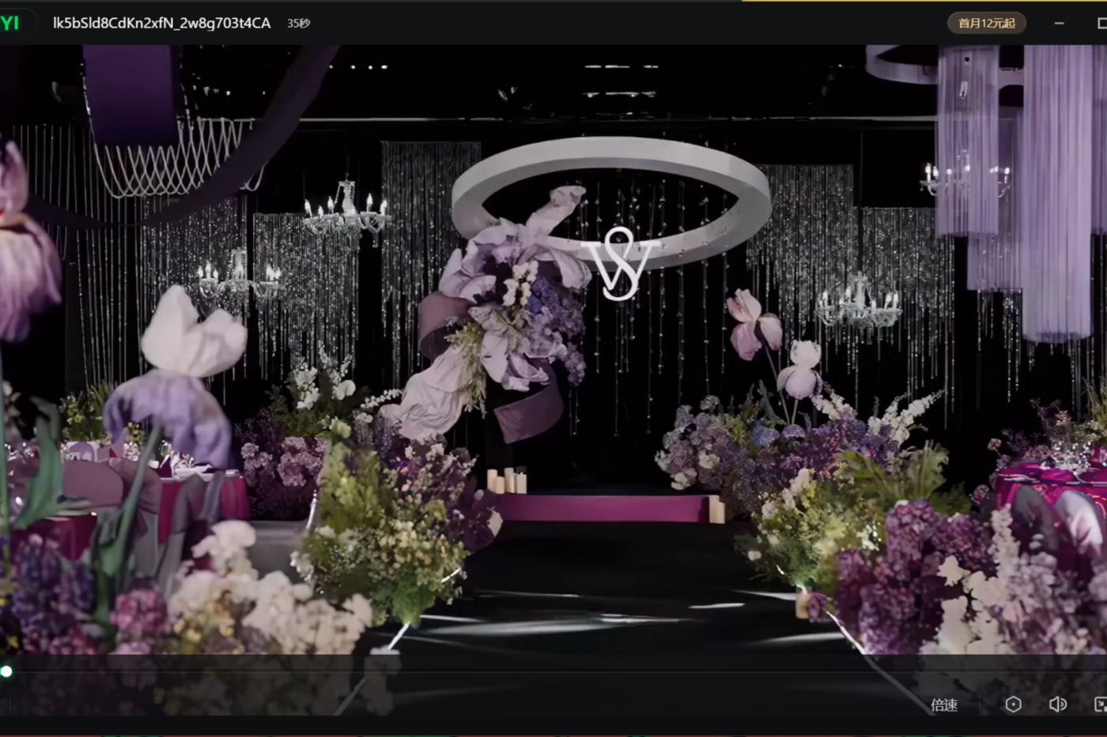The image size is (1107, 737).
Task: Click the mini-player picture-in-picture icon
Action: (1100, 705)
